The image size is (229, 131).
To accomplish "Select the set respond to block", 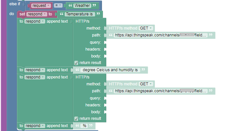I will click(22, 14).
